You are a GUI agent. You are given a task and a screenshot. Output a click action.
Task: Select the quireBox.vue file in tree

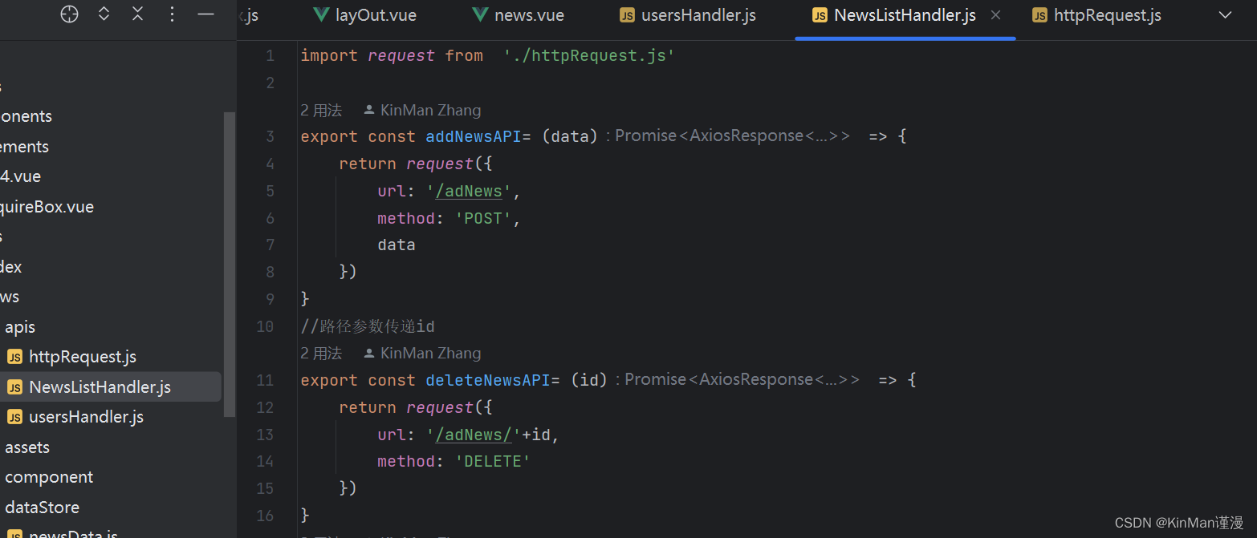(47, 207)
